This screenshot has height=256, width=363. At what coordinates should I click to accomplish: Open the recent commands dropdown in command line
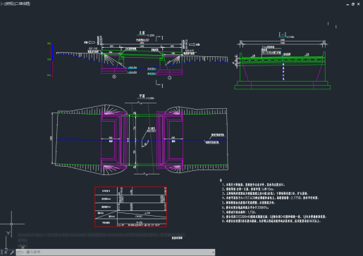(20, 252)
